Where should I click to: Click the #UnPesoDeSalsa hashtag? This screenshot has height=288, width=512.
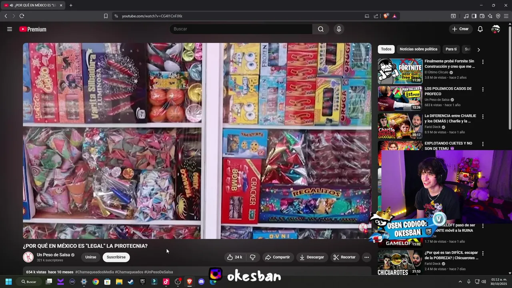click(158, 272)
